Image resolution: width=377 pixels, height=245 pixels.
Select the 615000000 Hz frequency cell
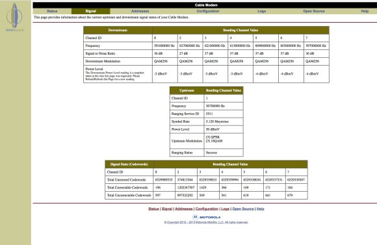pyautogui.click(x=240, y=45)
